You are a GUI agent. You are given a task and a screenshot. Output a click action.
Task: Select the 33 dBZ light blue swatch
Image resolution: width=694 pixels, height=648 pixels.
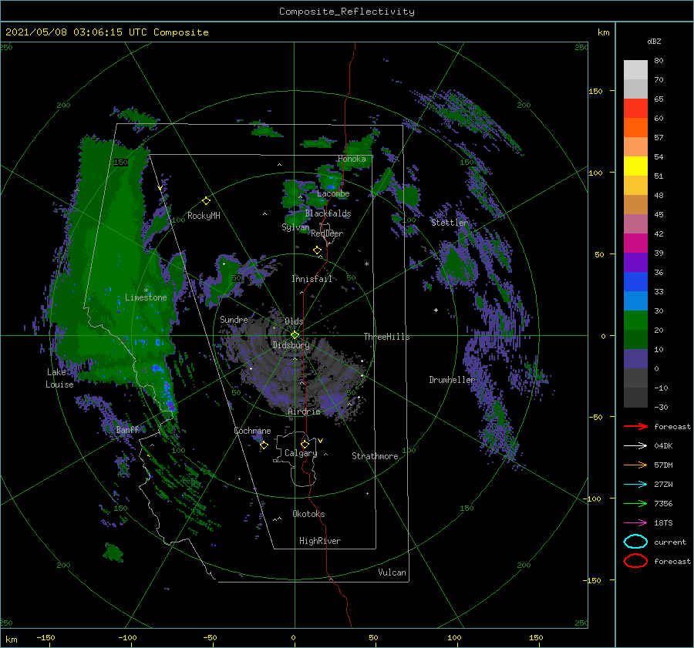[x=635, y=300]
